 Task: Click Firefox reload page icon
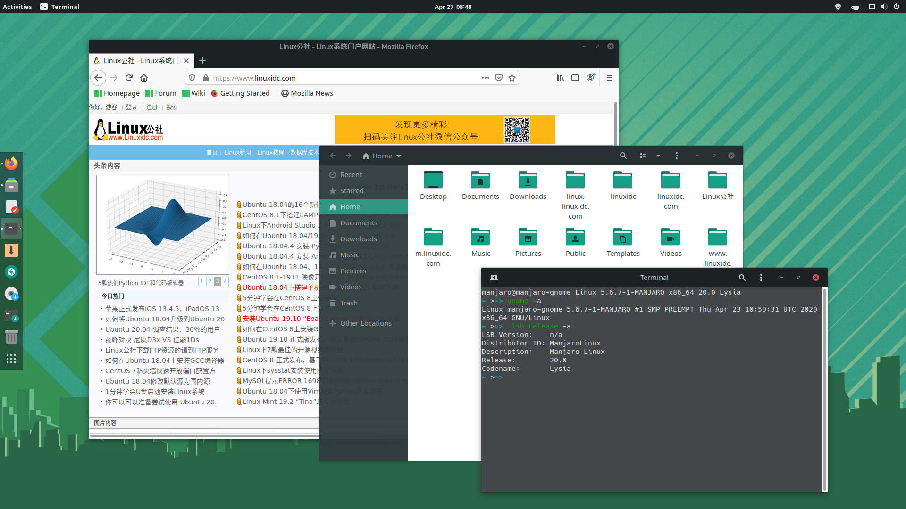pyautogui.click(x=129, y=78)
